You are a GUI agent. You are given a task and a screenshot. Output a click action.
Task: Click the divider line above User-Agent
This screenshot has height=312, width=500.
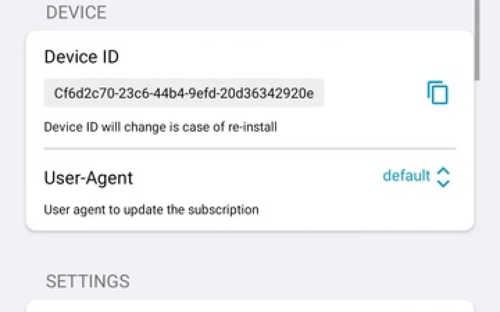[250, 149]
